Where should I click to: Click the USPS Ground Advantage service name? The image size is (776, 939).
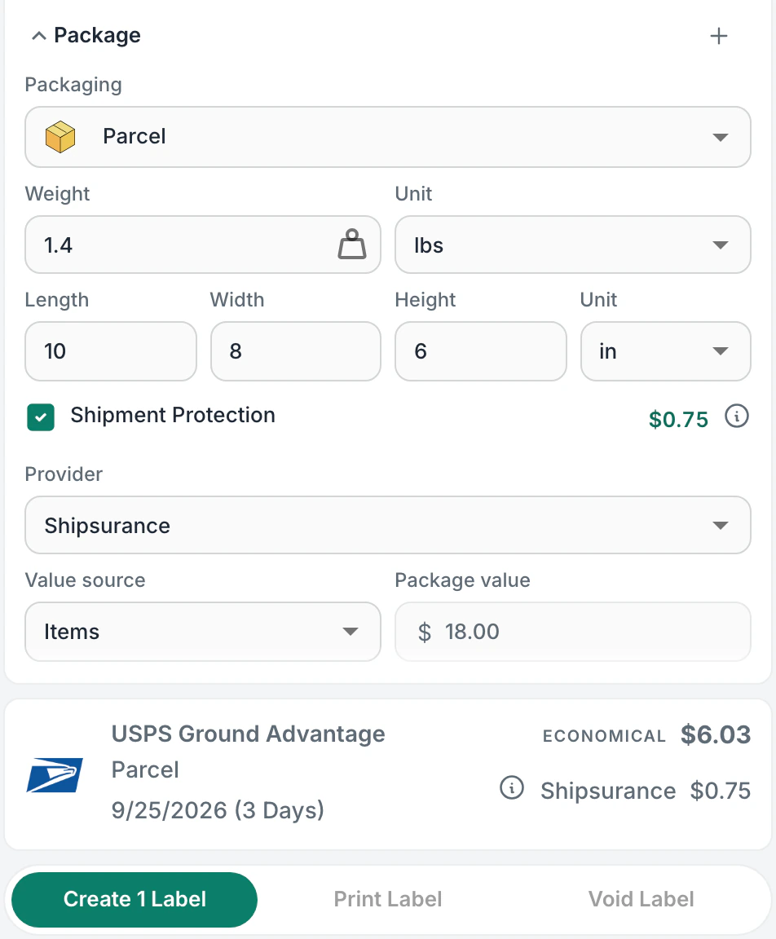click(249, 734)
